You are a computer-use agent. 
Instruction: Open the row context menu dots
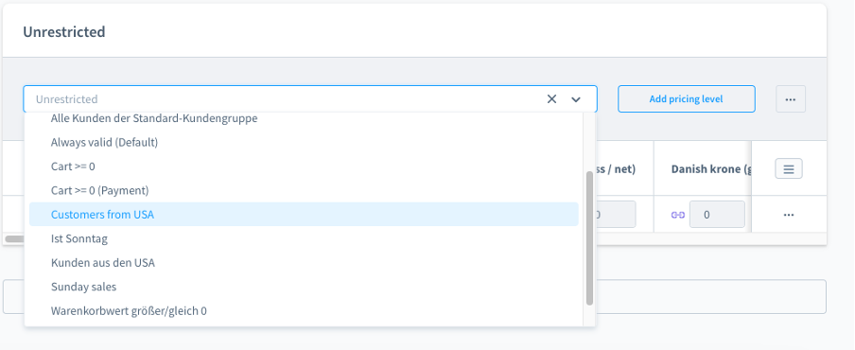pos(789,215)
